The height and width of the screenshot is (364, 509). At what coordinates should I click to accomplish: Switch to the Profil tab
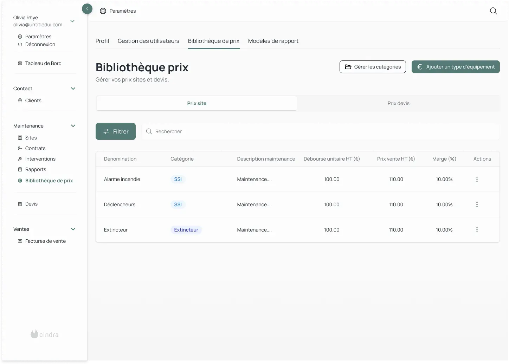(102, 41)
